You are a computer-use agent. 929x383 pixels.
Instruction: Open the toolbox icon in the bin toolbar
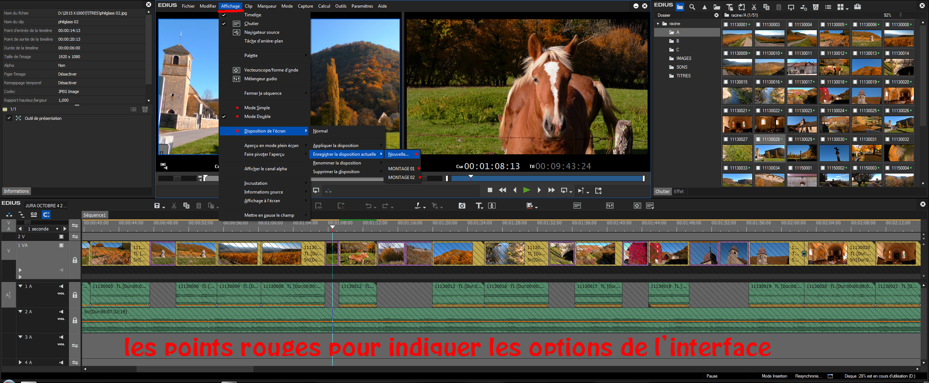coord(857,7)
